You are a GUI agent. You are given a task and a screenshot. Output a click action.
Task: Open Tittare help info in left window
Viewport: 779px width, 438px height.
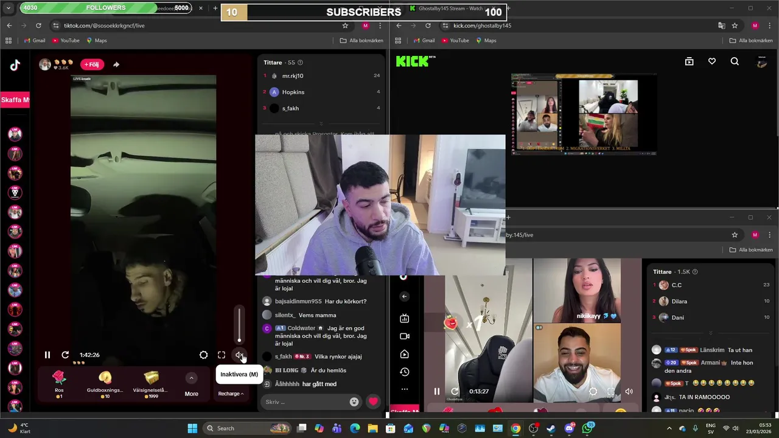[x=300, y=63]
